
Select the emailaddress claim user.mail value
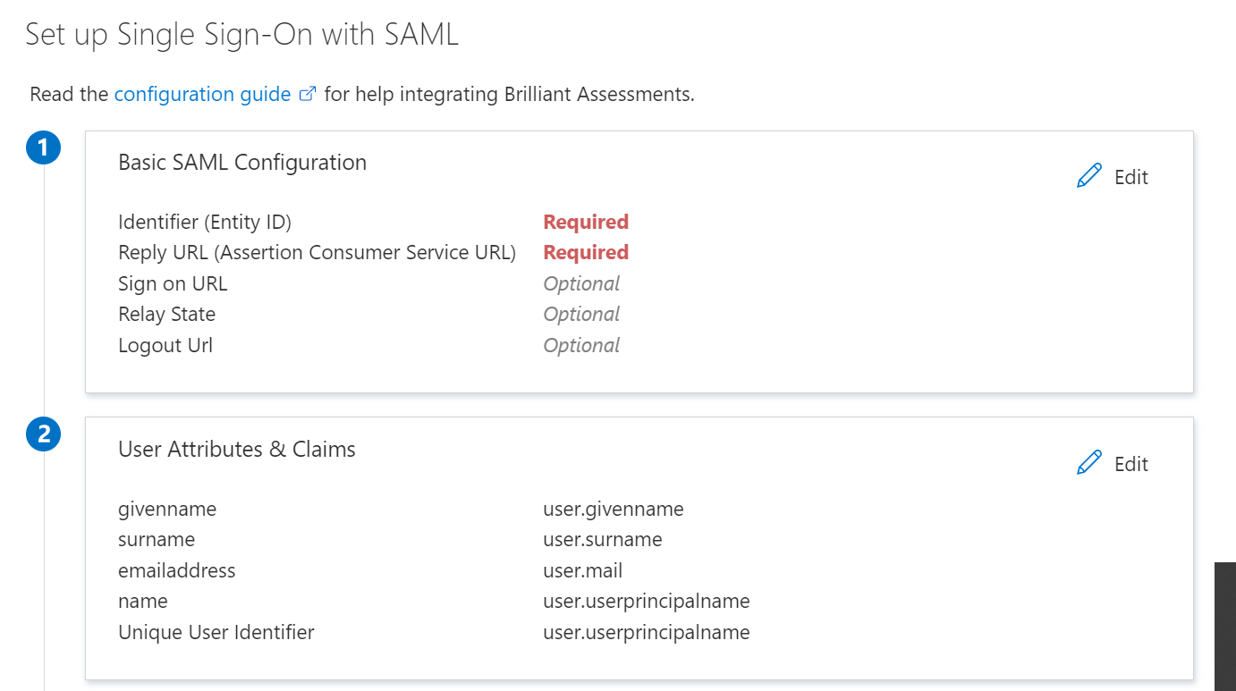tap(583, 570)
